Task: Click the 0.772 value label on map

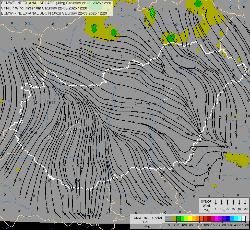Action: [52, 71]
